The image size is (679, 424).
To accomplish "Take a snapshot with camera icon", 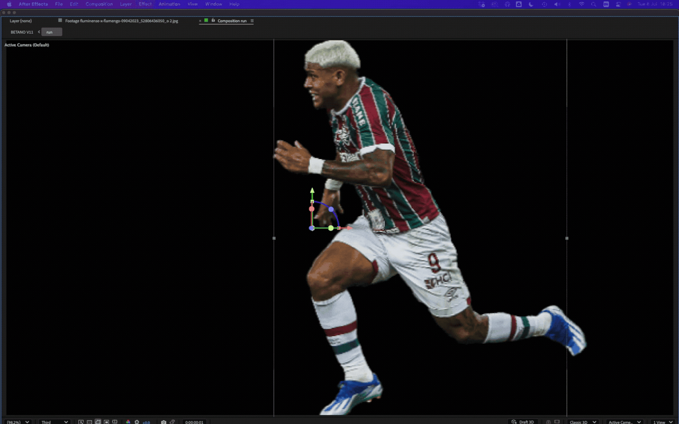I will coord(163,422).
